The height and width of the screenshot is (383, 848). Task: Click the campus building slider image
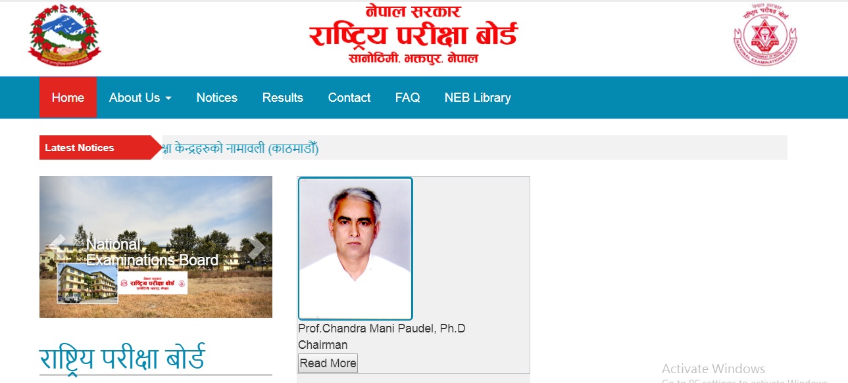(156, 247)
